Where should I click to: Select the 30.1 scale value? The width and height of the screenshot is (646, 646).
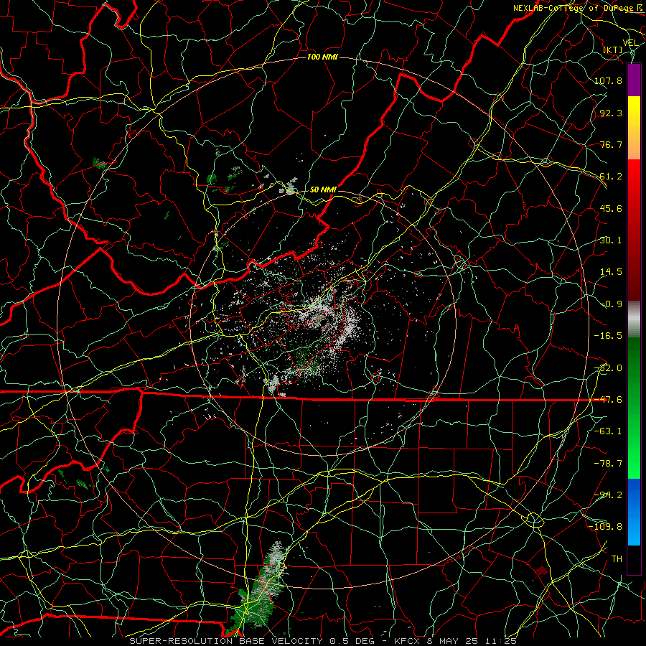(611, 240)
